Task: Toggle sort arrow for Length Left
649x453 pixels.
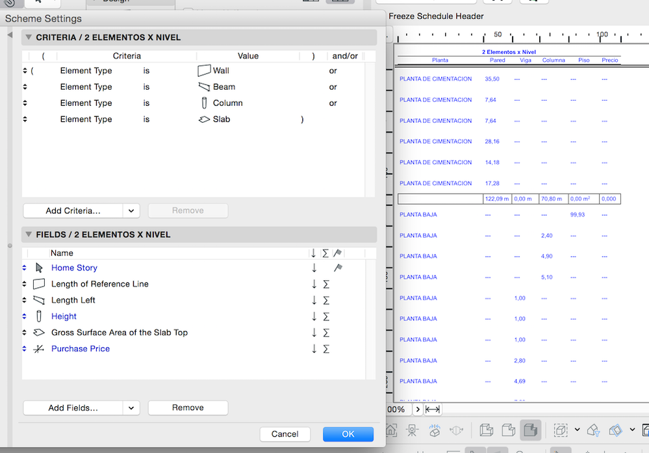Action: 314,300
